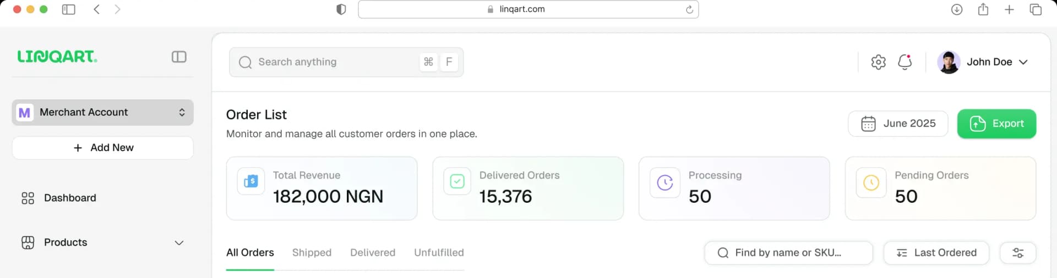Image resolution: width=1057 pixels, height=278 pixels.
Task: Collapse sidebar using the panel icon
Action: [x=179, y=57]
